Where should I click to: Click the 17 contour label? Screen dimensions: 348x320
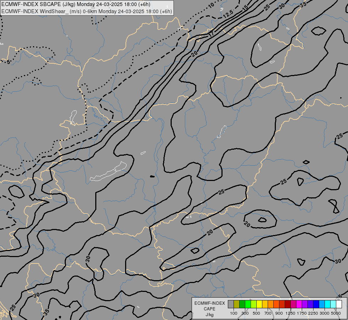(211, 34)
